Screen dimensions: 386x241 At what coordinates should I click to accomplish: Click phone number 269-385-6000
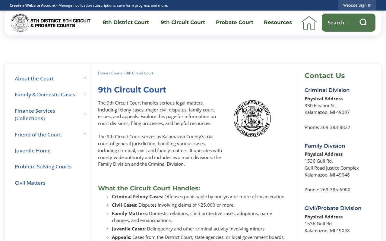335,189
